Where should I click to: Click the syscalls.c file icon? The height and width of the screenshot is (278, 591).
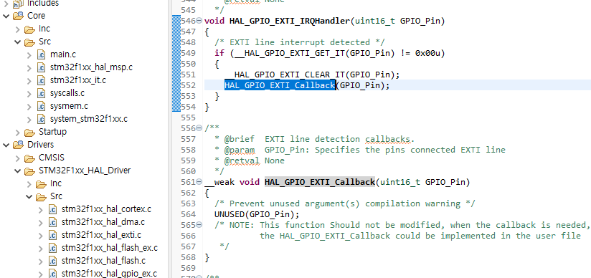pos(41,93)
